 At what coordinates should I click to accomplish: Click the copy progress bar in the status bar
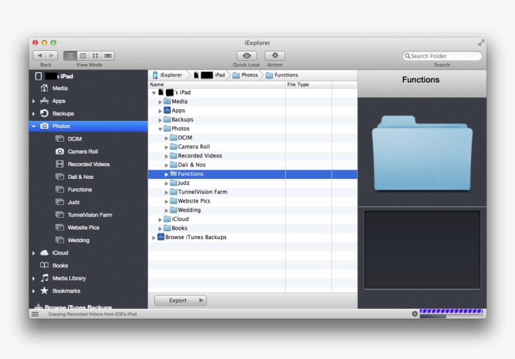(x=451, y=311)
